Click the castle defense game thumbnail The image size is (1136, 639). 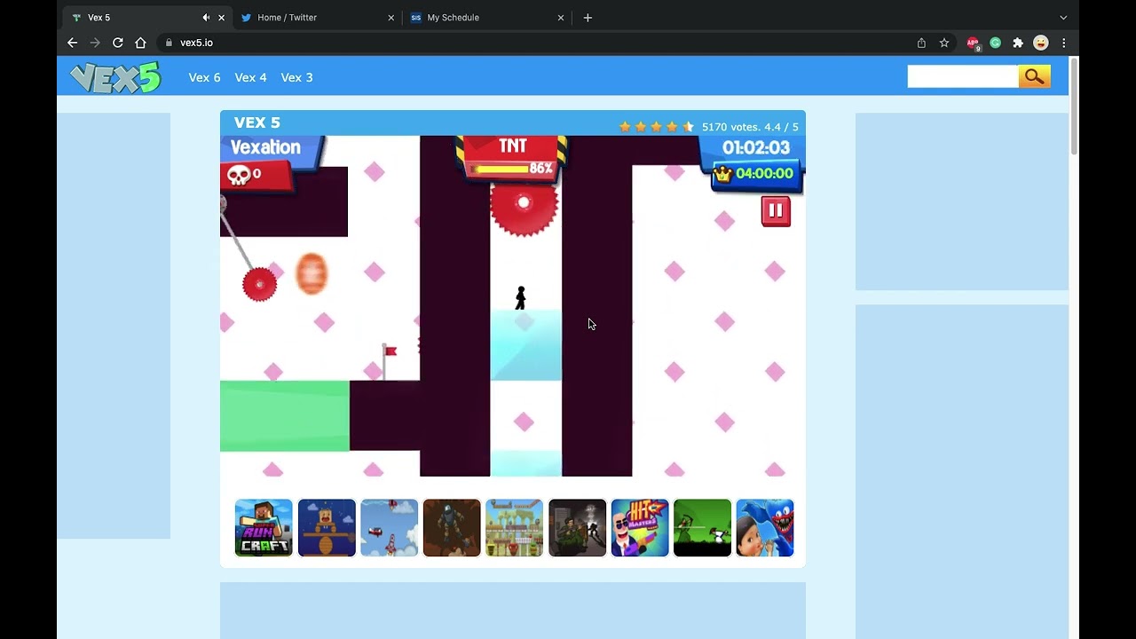[x=514, y=528]
